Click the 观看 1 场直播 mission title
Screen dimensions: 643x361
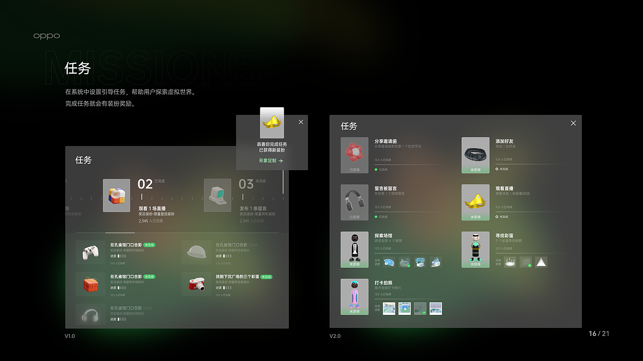152,209
